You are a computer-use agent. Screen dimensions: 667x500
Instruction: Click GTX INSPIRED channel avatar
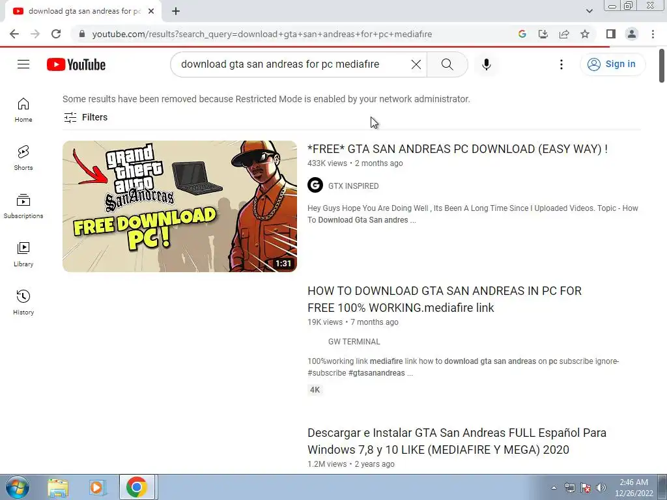(315, 186)
